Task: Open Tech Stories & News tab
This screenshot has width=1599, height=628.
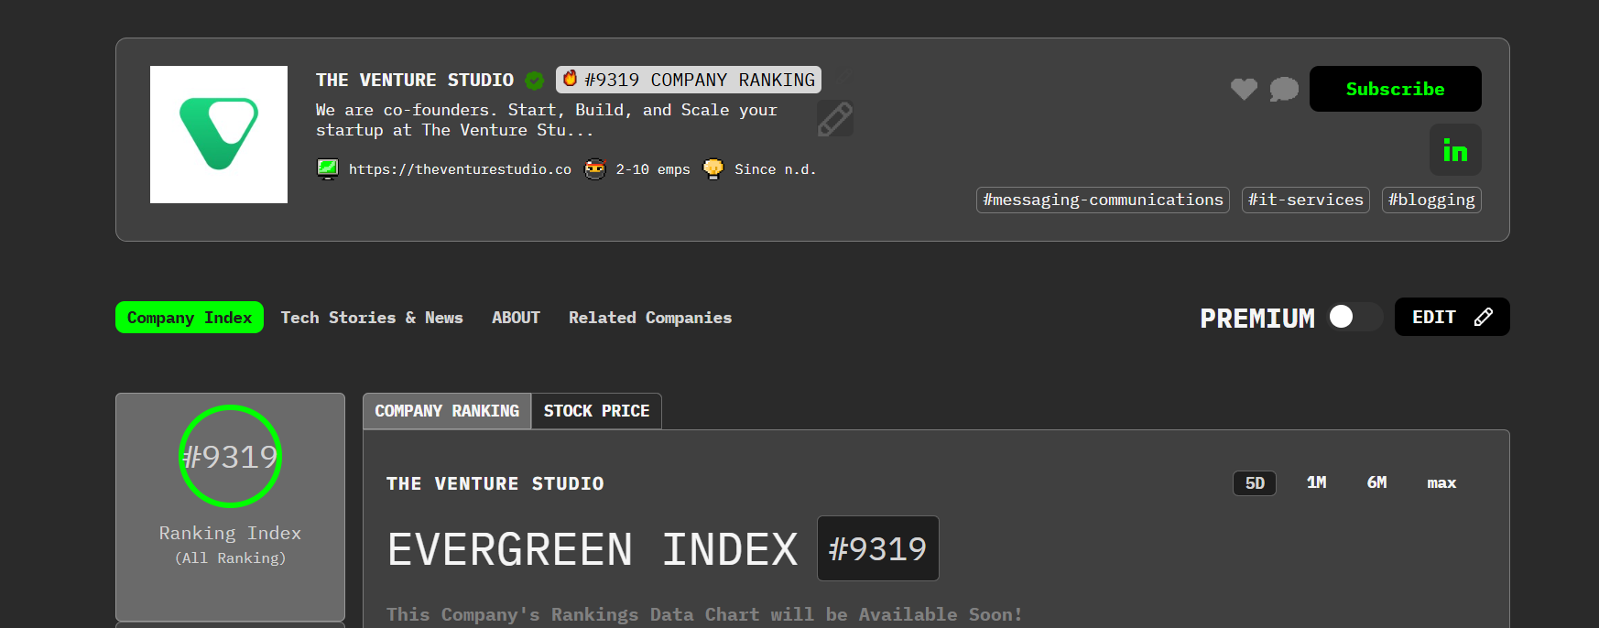Action: coord(372,318)
